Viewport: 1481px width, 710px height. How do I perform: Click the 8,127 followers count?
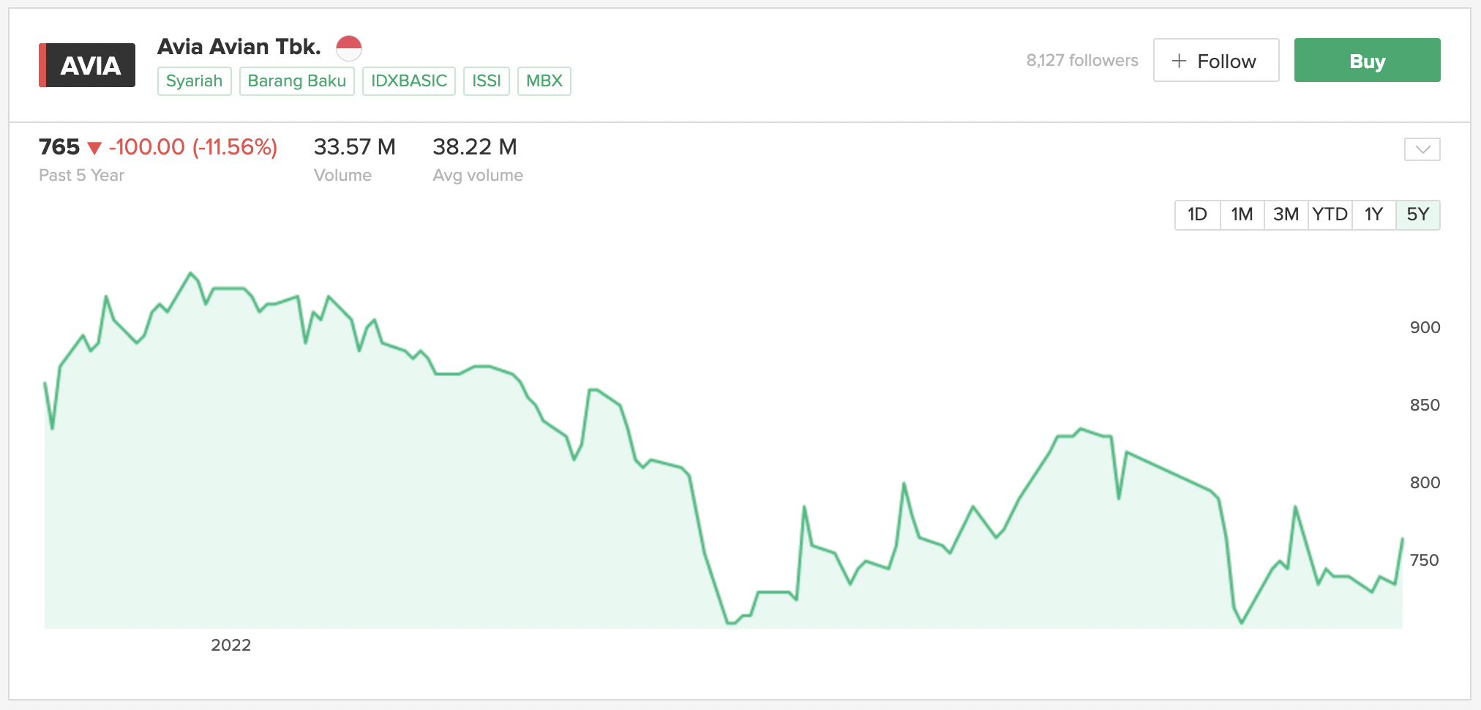1082,60
